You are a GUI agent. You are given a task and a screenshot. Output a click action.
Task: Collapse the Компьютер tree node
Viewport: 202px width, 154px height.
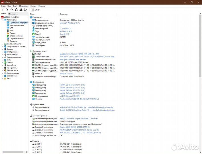point(2,20)
